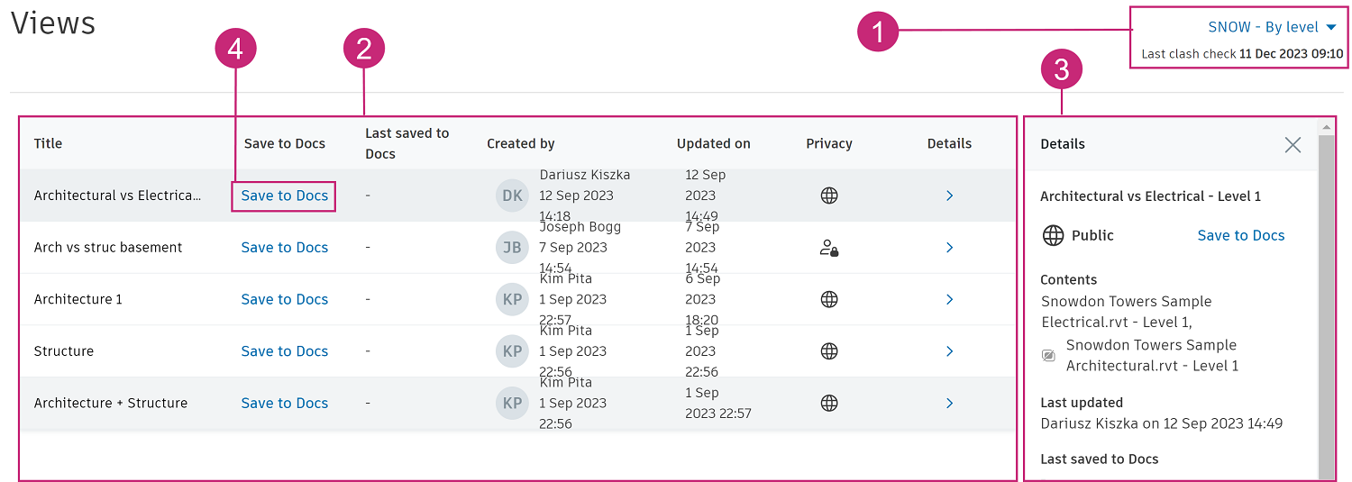Expand details for Architectural vs Electrical view

[x=949, y=196]
